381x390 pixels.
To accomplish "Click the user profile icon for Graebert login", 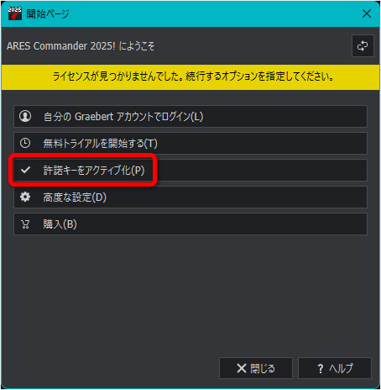I will point(25,116).
